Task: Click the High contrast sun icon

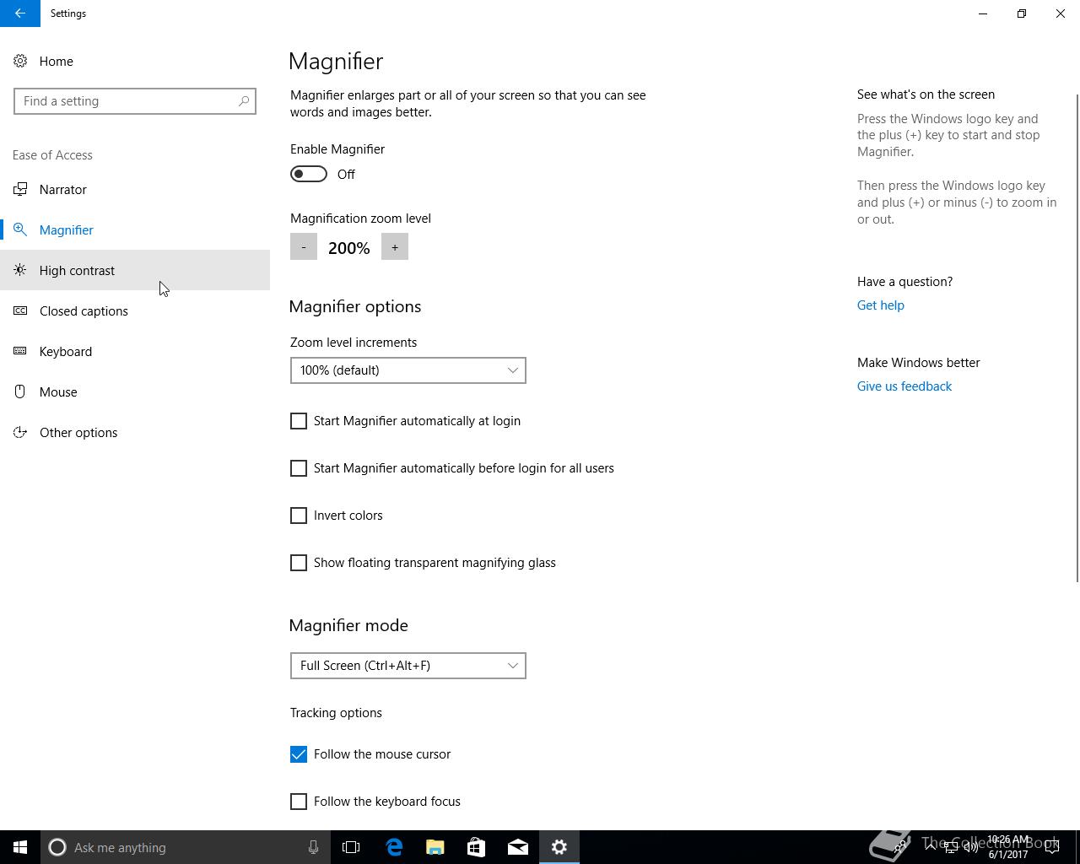Action: (20, 271)
